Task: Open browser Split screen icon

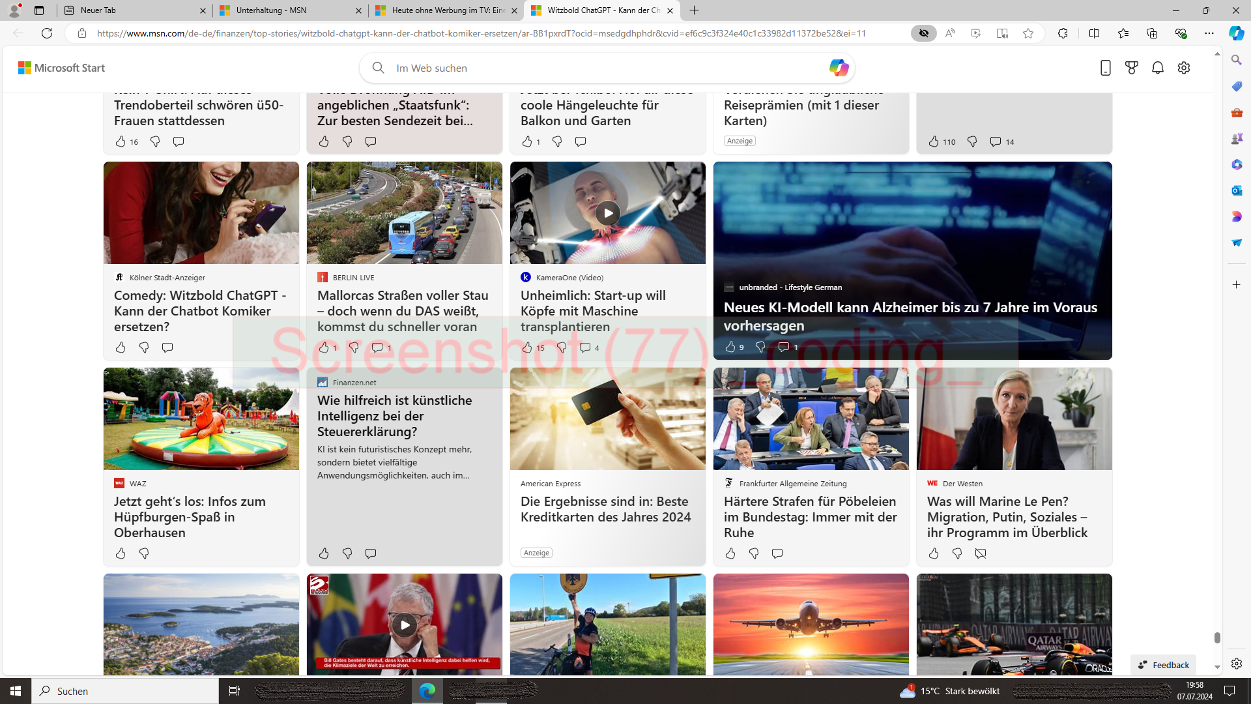Action: [x=1094, y=33]
